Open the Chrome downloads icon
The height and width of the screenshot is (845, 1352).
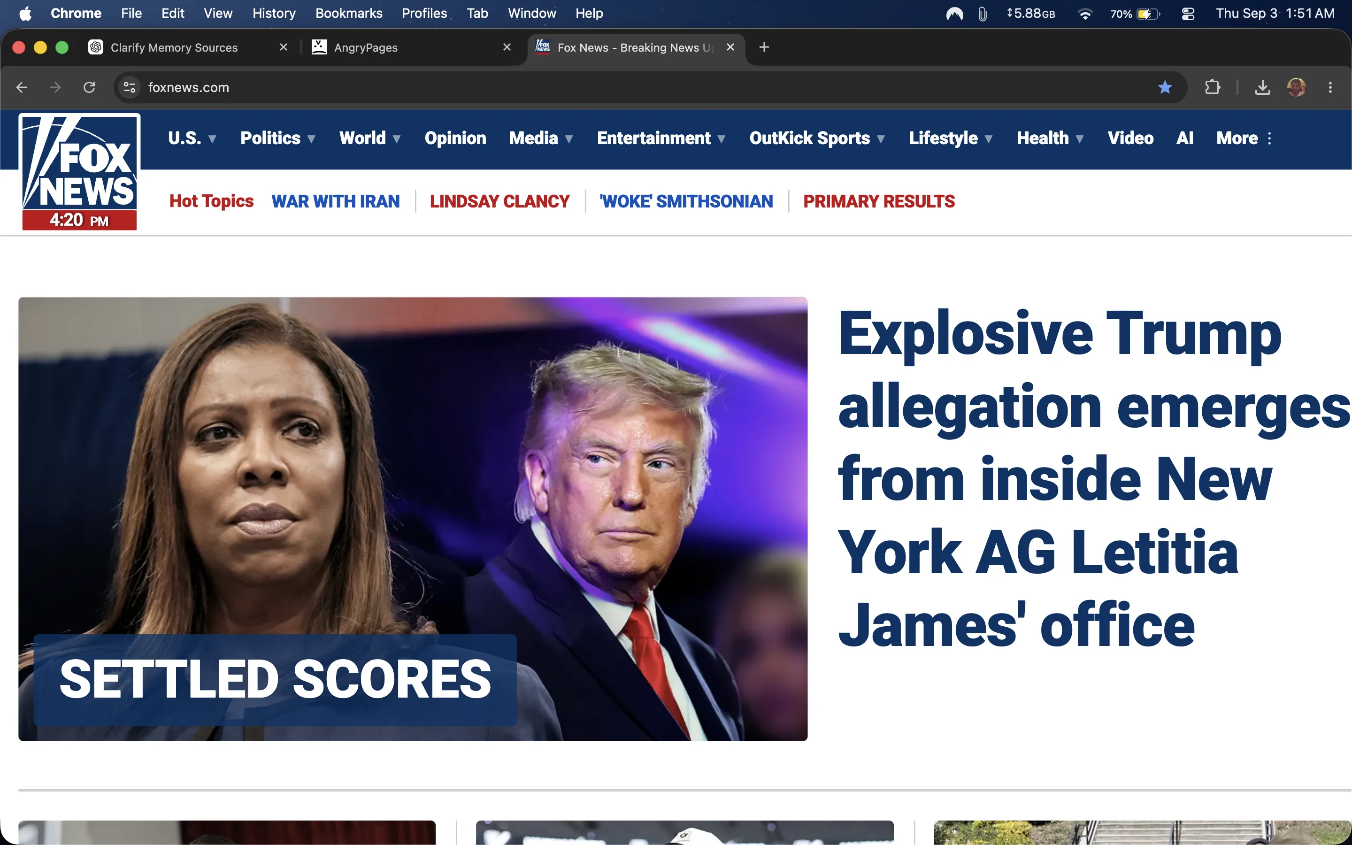(1263, 87)
